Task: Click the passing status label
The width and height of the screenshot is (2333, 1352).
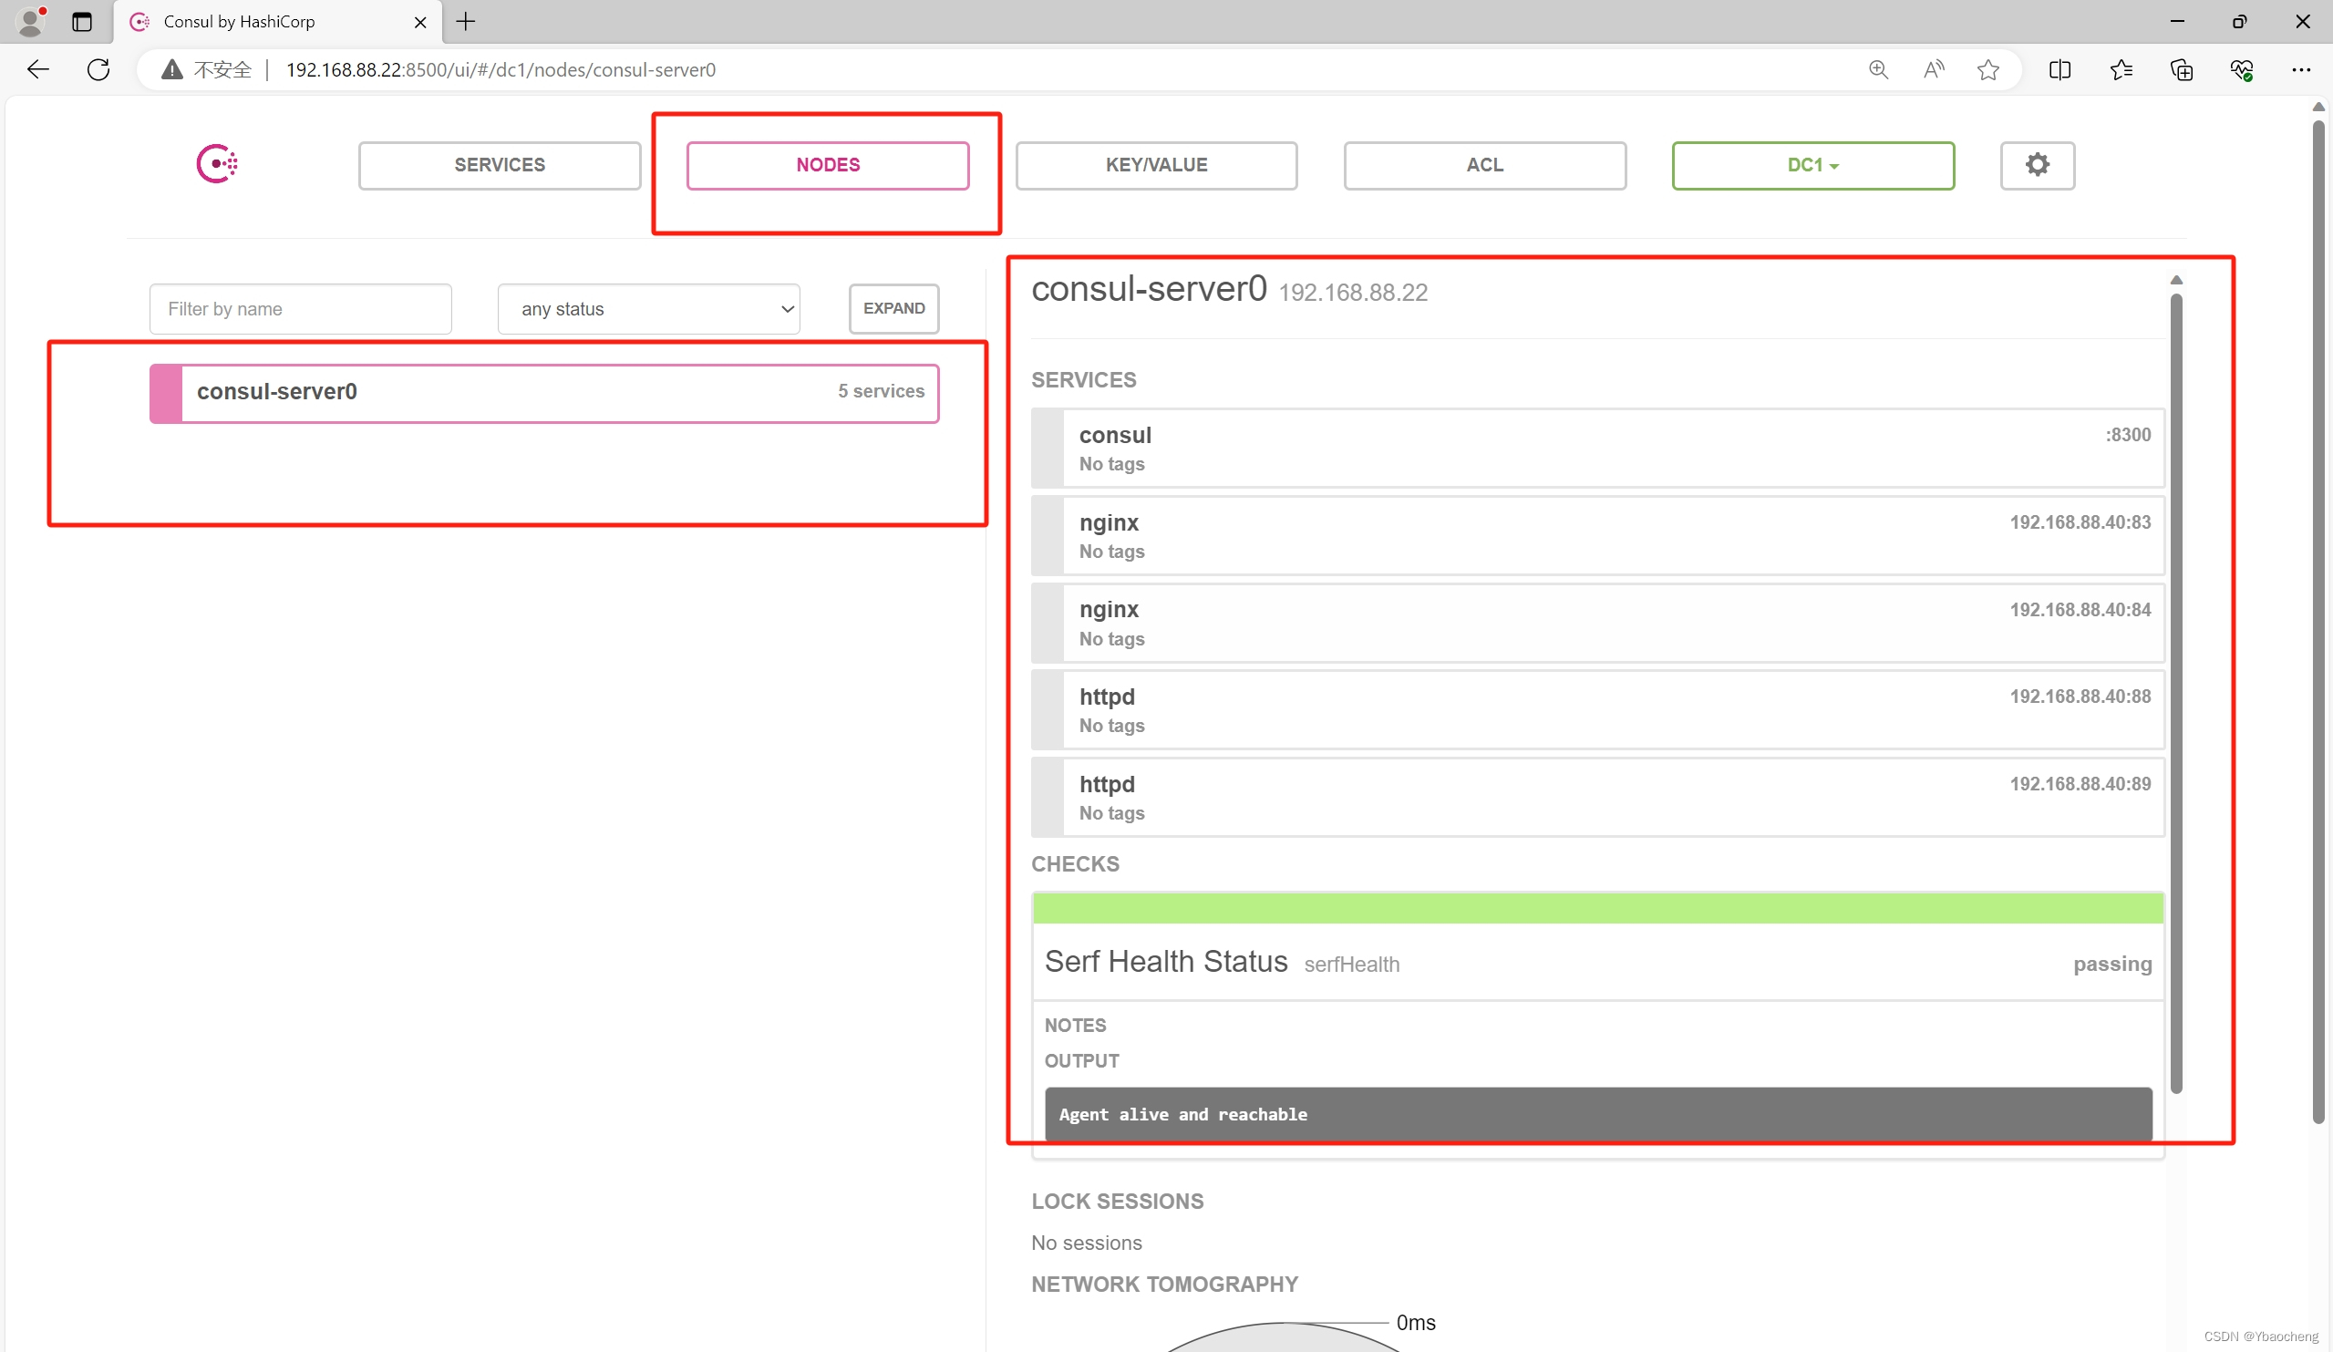Action: [2111, 965]
